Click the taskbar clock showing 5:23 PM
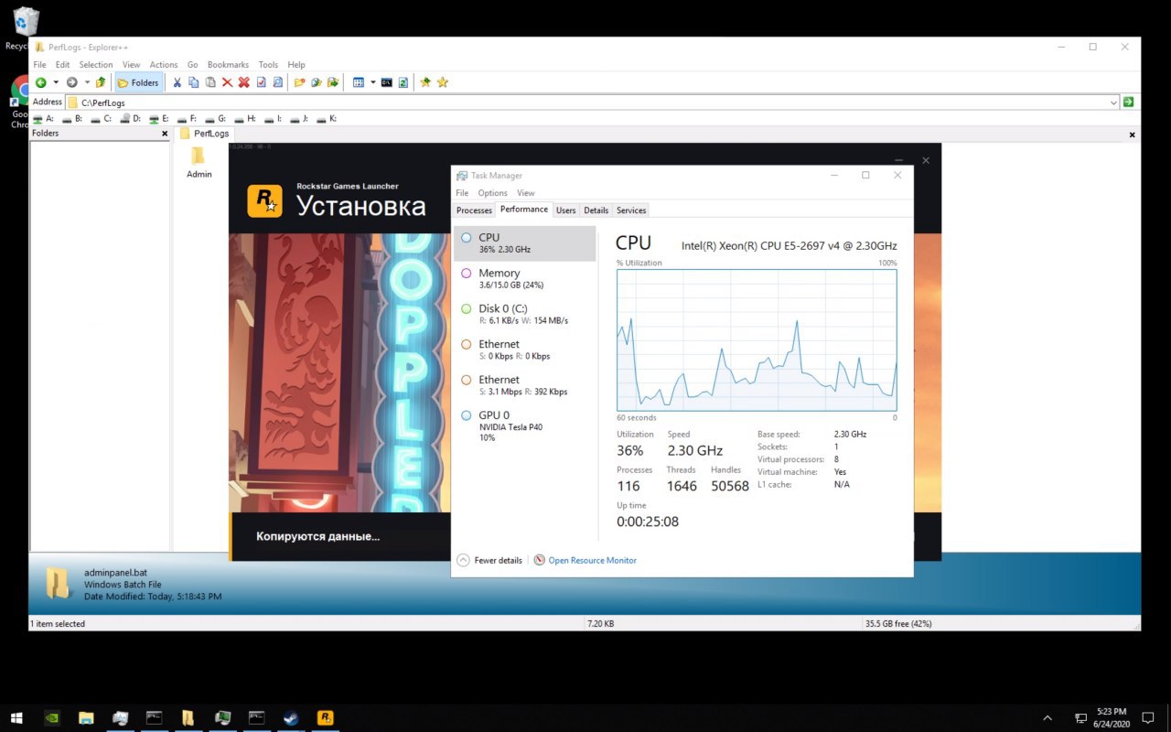 [x=1113, y=718]
